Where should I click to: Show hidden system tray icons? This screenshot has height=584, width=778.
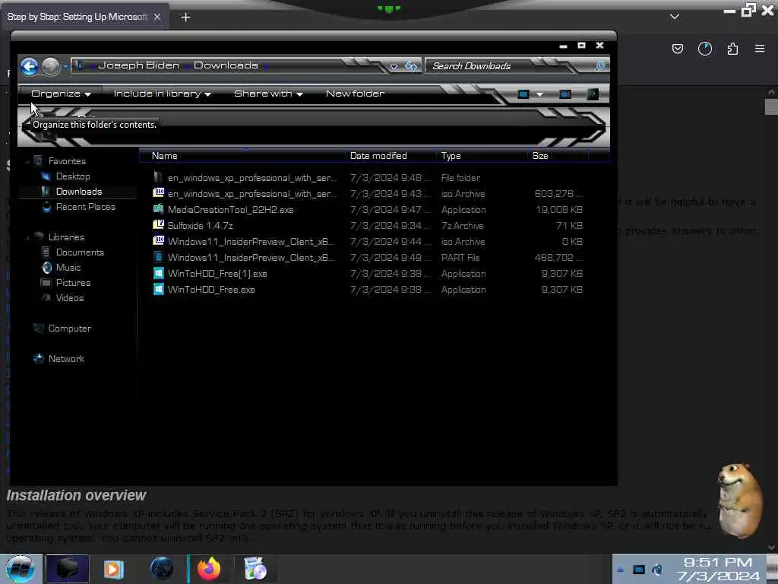[620, 570]
